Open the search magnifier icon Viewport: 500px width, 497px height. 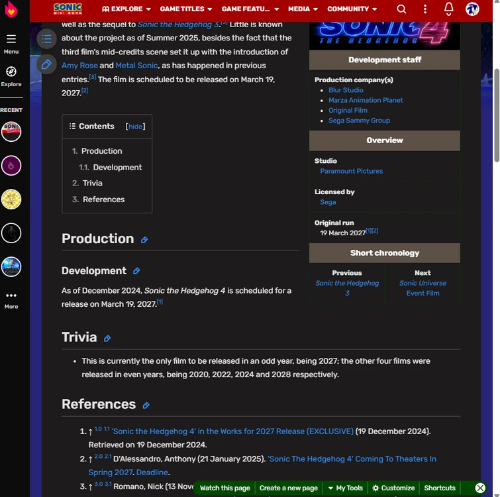(401, 9)
